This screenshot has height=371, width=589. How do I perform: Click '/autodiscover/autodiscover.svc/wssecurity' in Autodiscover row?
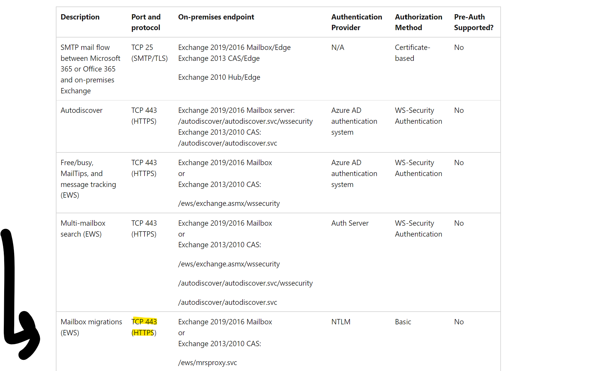click(x=246, y=121)
